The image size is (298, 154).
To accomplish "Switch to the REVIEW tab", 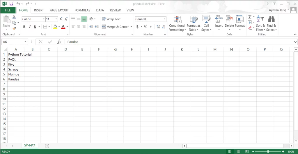I will pos(115,10).
